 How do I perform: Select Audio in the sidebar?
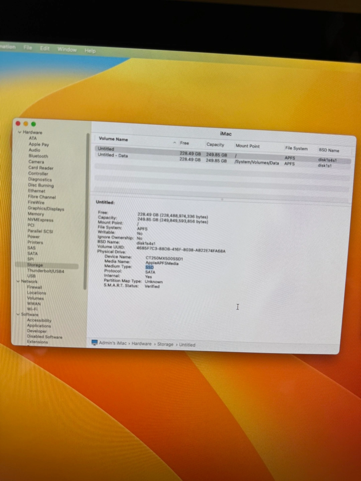click(x=34, y=150)
